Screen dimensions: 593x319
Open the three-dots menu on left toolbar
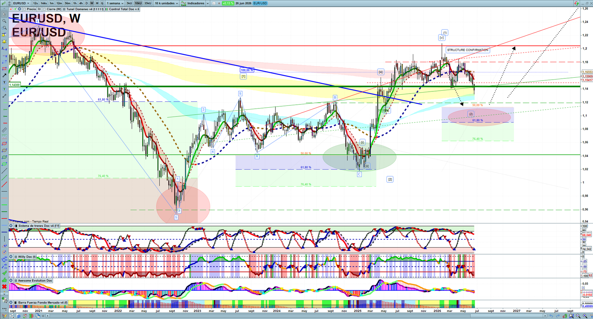tap(4, 308)
